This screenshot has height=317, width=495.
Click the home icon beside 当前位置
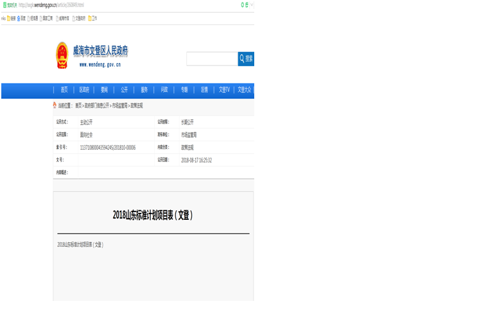click(x=55, y=105)
